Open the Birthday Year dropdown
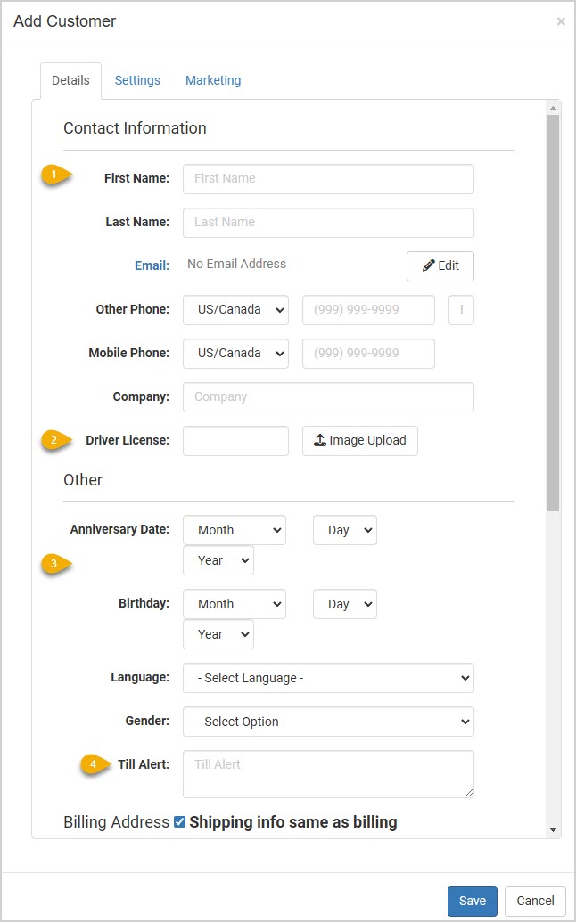Screen dimensions: 576x922 click(218, 634)
